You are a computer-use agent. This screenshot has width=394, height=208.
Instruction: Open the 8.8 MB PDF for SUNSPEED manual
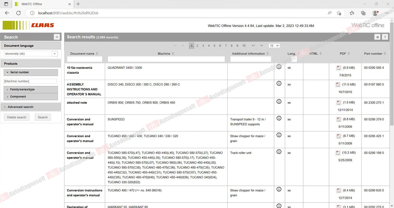click(339, 119)
